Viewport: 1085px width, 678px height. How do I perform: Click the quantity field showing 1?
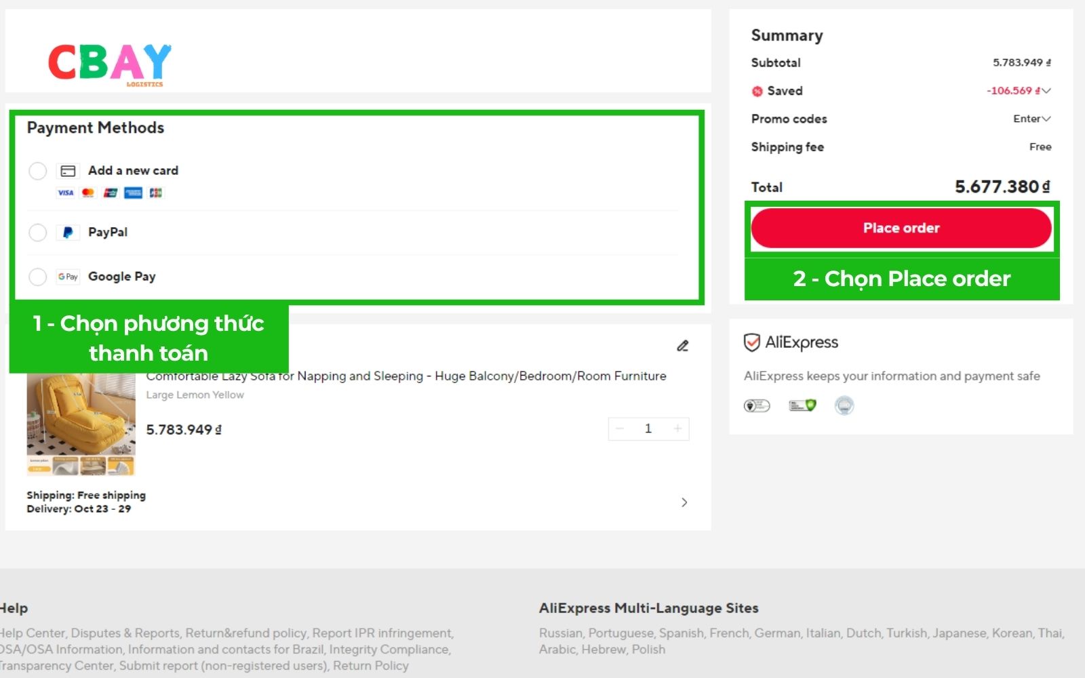pyautogui.click(x=648, y=428)
